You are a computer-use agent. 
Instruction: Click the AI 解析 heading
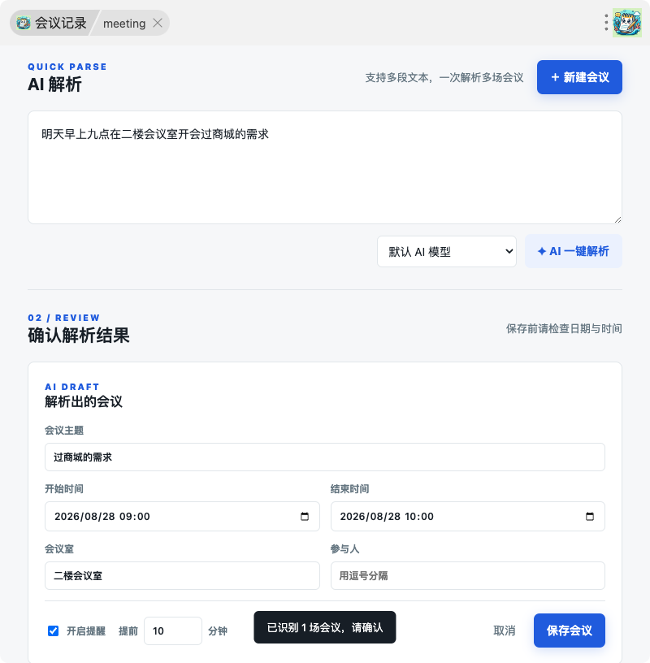[x=54, y=84]
